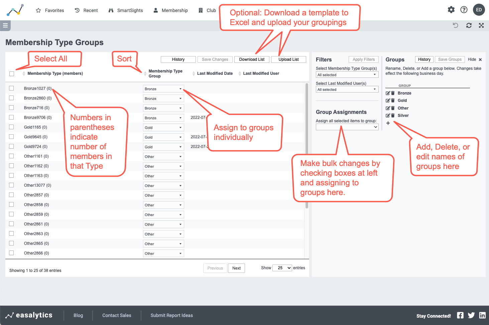Delete the Gold group using its trash icon
The width and height of the screenshot is (489, 325).
pos(393,100)
